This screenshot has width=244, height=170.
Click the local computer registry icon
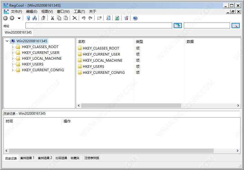click(x=28, y=18)
